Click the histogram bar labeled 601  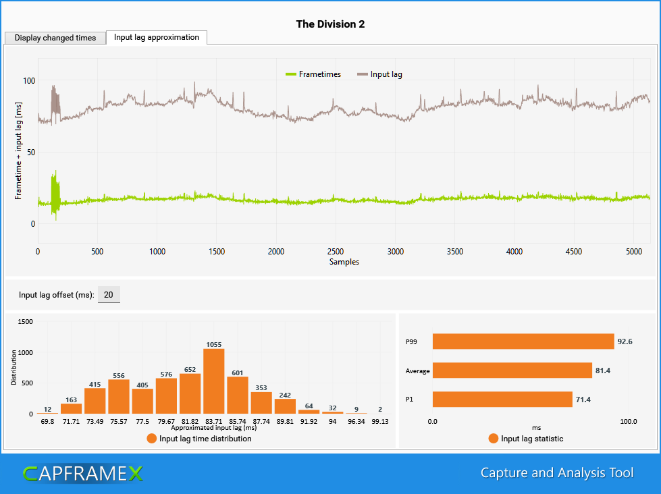tap(238, 395)
